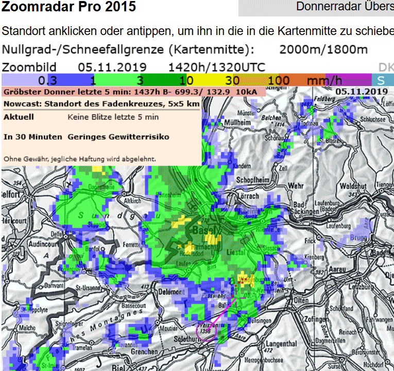Center the map on Aarau
The image size is (394, 371).
click(337, 269)
